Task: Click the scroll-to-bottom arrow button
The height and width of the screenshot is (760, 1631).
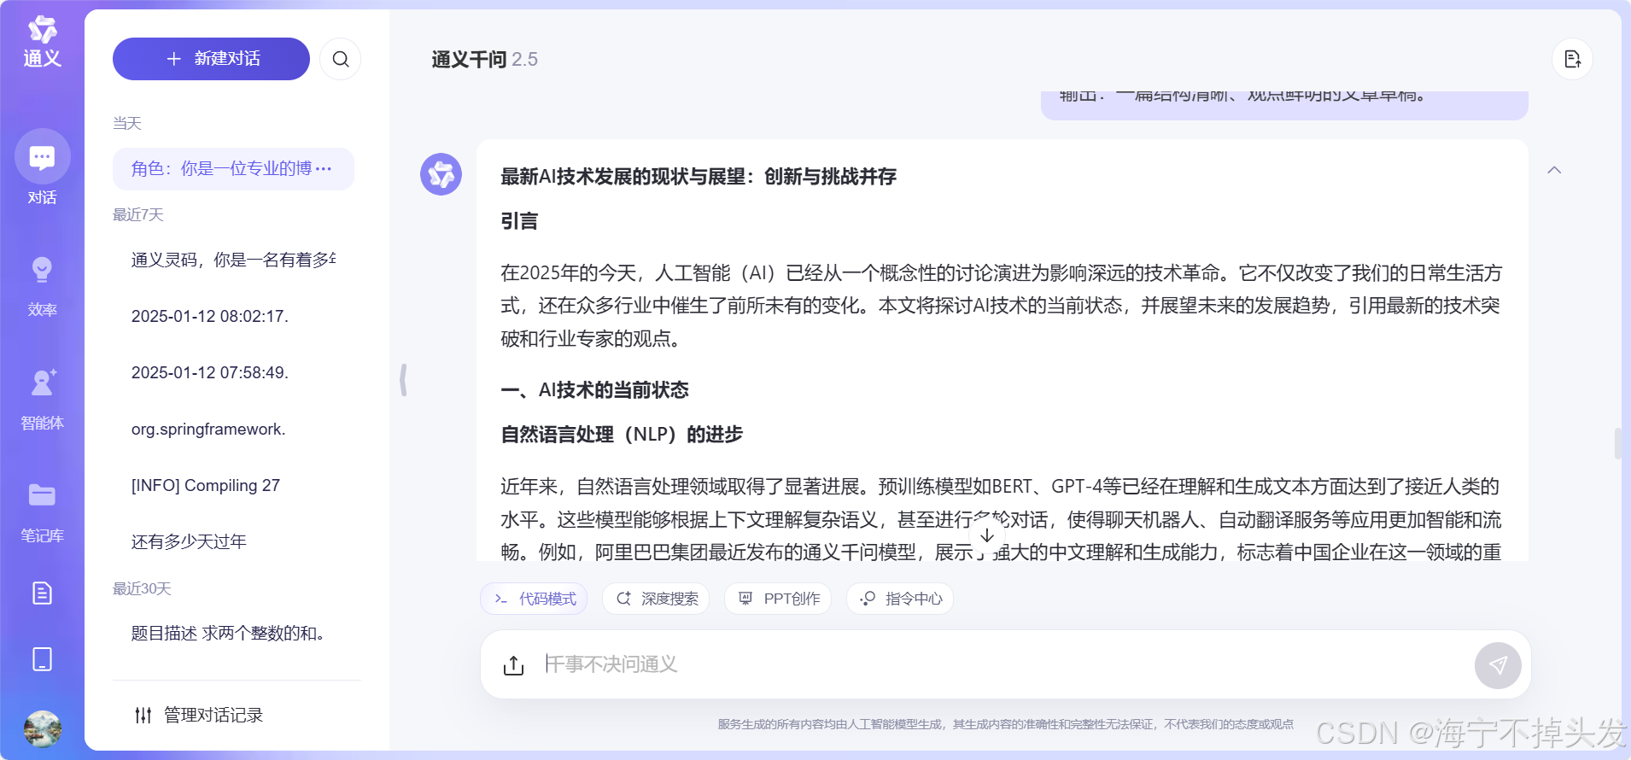Action: click(987, 536)
